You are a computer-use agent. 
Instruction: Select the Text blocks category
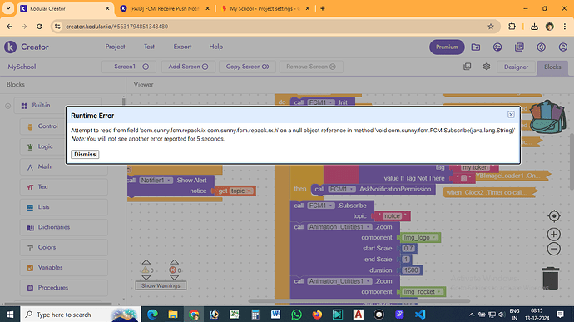64,187
